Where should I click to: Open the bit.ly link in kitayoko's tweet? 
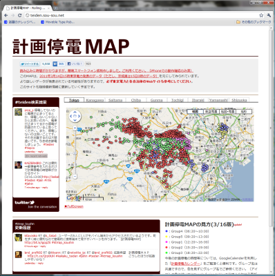click(37, 242)
